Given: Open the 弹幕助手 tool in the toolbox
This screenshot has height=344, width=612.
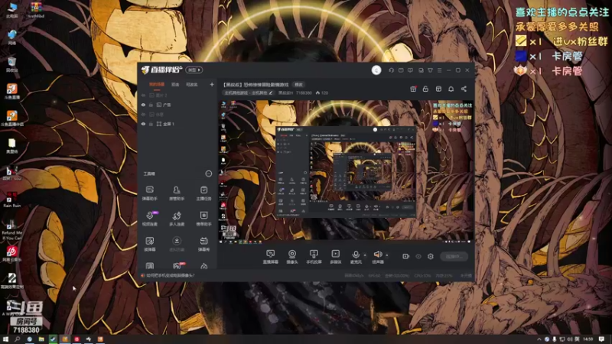Looking at the screenshot, I should point(149,193).
